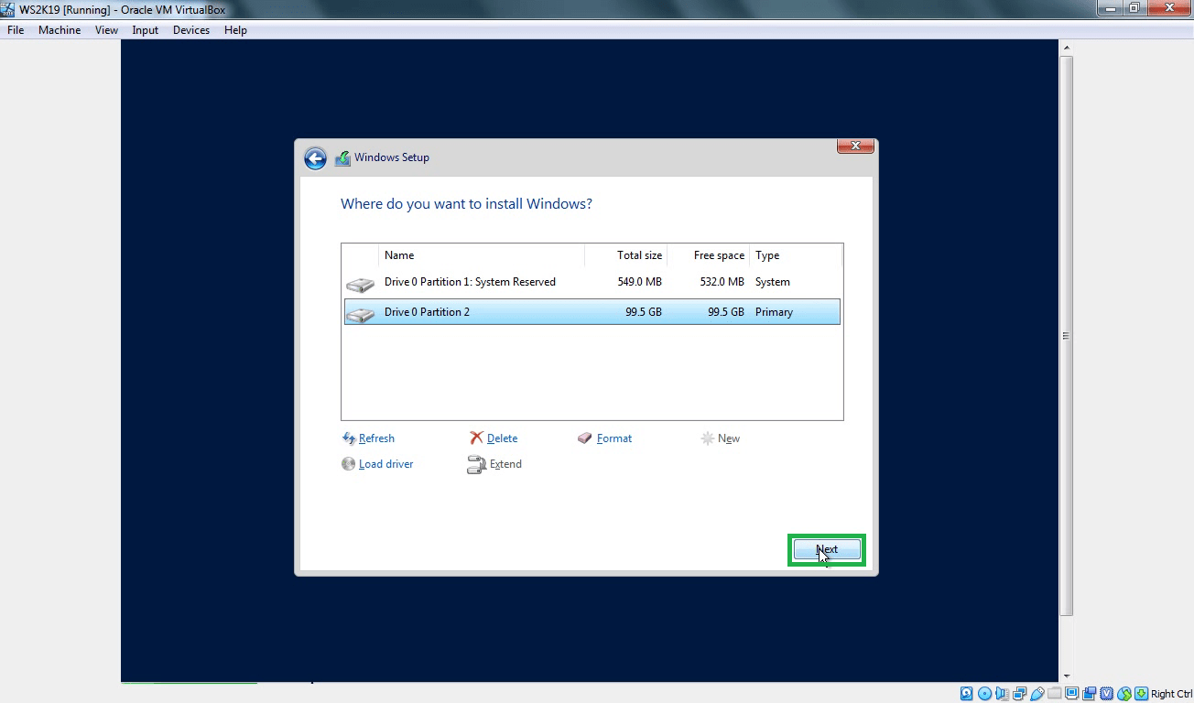Close the Windows Setup dialog
Viewport: 1194px width, 703px height.
click(855, 146)
